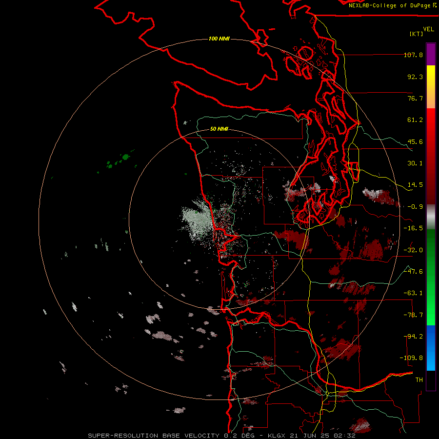Viewport: 439px width, 439px height.
Task: Click the gray near-zero segment of the color bar
Action: tap(431, 217)
